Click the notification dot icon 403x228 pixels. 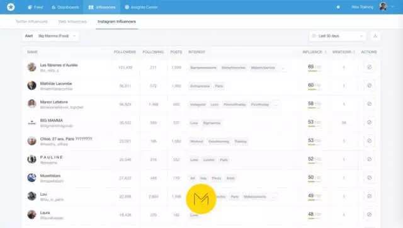(338, 7)
